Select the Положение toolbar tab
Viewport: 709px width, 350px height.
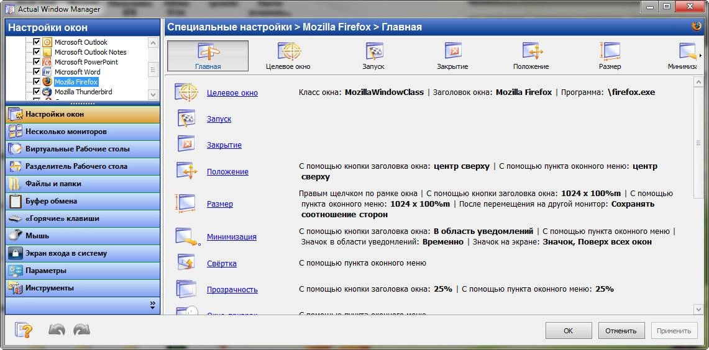[x=531, y=56]
